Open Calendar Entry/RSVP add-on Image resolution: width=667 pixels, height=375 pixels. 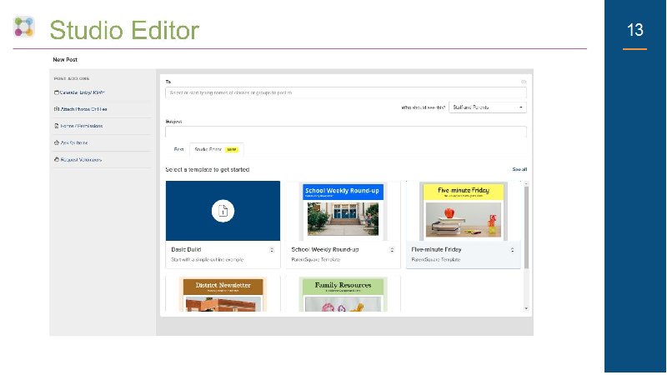79,92
